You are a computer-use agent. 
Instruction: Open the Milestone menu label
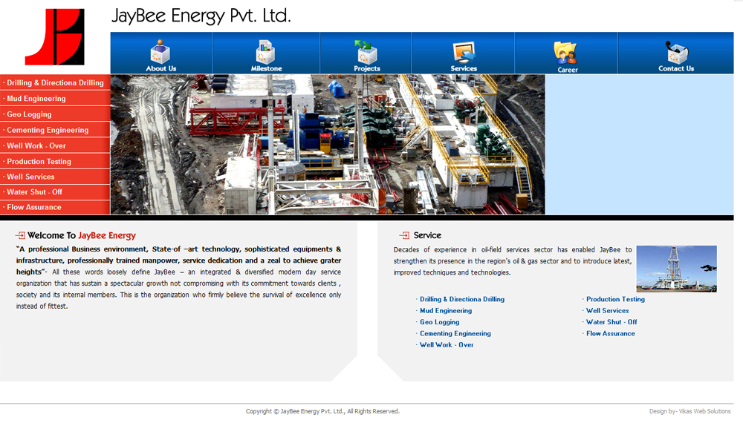click(266, 68)
